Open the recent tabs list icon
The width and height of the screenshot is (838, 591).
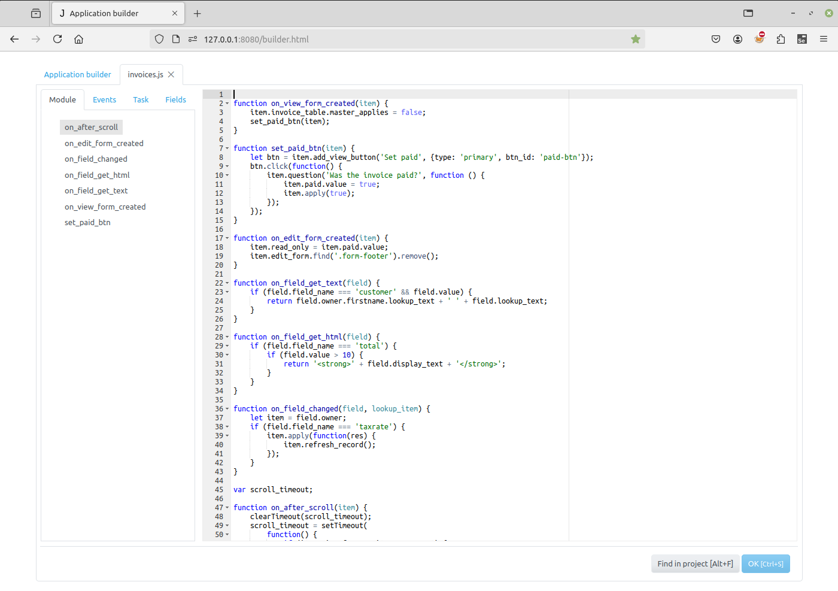(36, 13)
